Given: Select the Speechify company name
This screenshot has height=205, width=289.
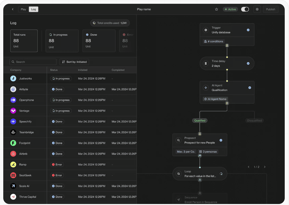Looking at the screenshot, I should [25, 122].
